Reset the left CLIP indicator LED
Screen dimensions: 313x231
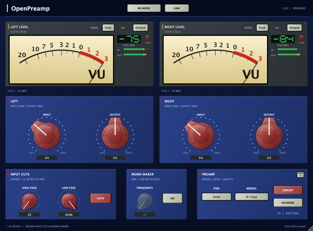coord(147,37)
